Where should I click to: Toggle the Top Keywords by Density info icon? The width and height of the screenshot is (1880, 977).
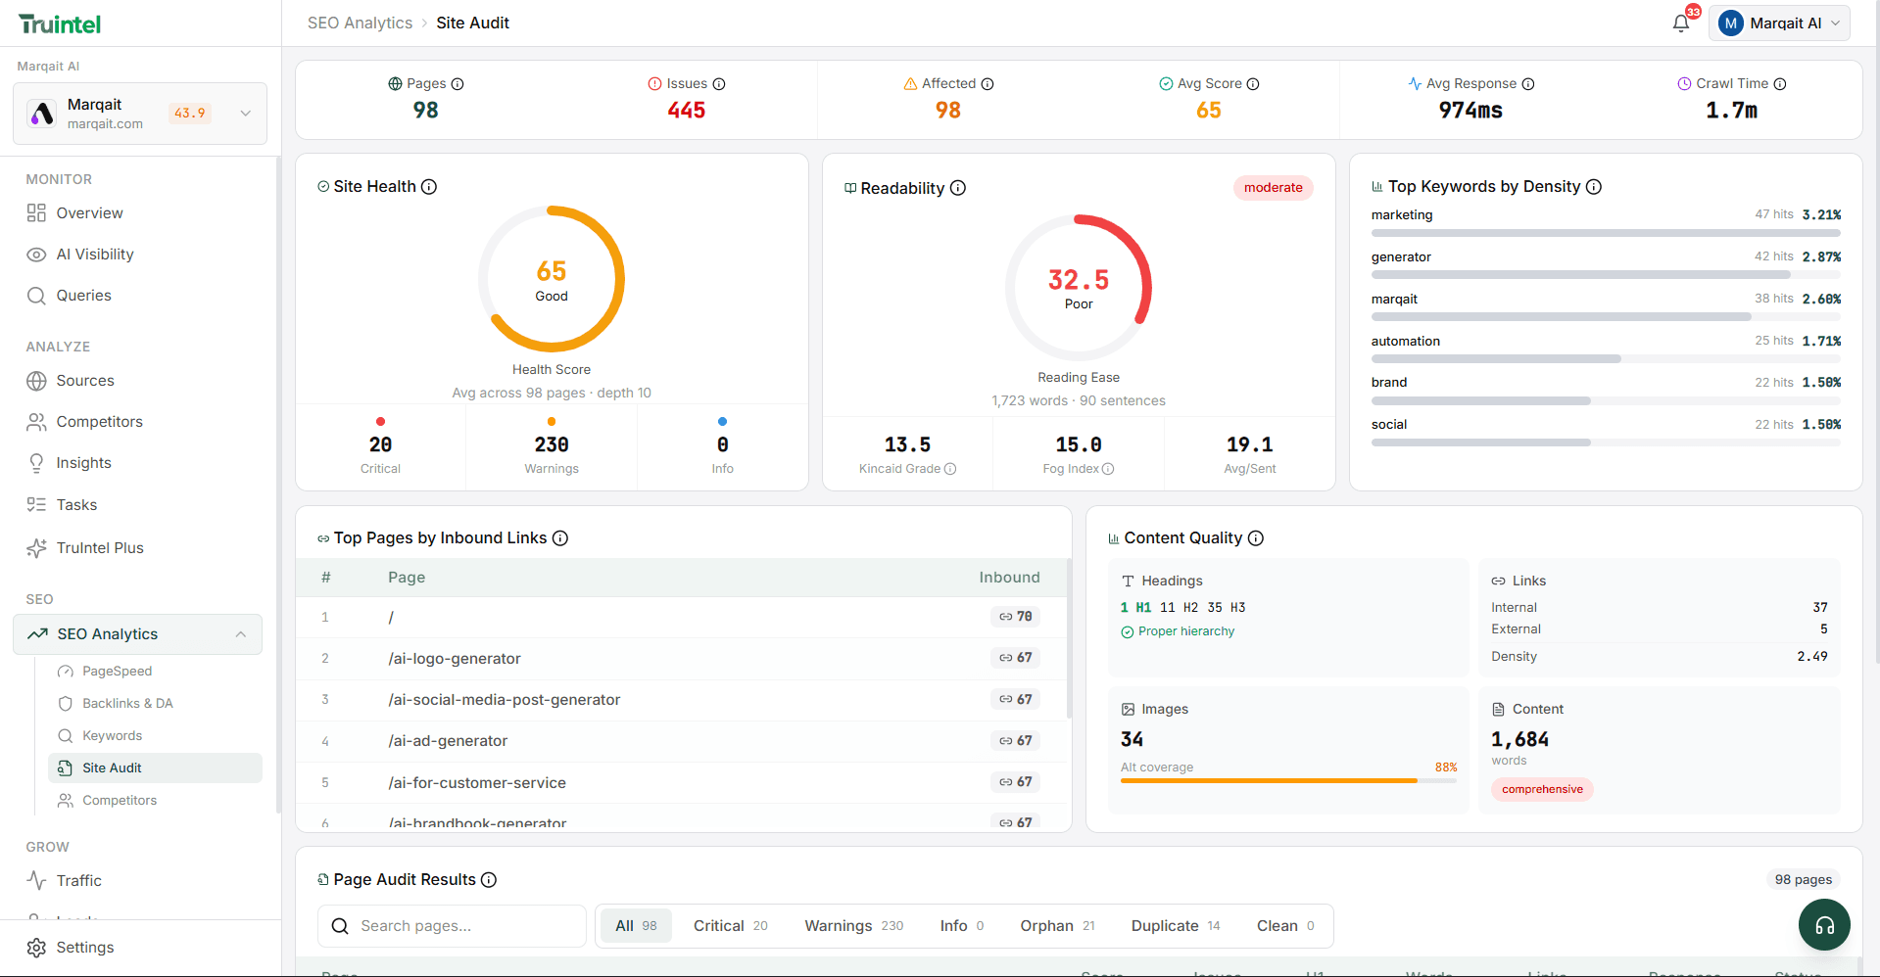[x=1595, y=186]
